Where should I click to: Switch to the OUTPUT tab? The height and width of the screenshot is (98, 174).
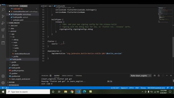tap(57, 76)
